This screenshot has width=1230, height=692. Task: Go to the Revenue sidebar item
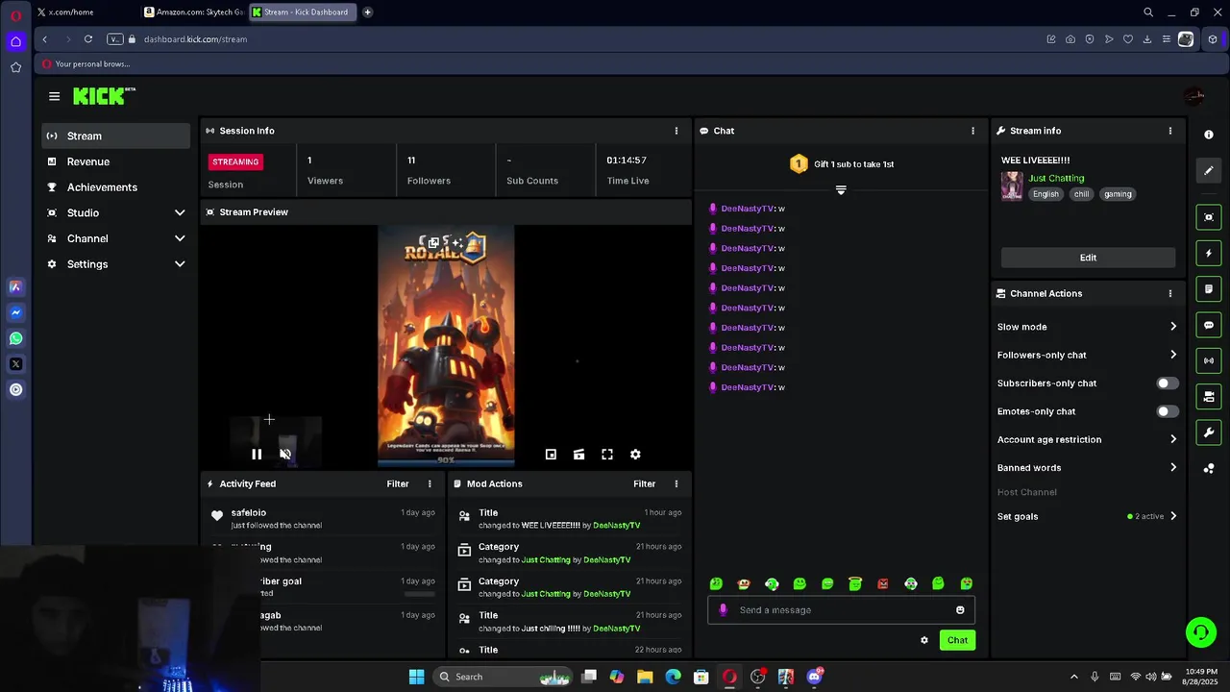click(116, 161)
